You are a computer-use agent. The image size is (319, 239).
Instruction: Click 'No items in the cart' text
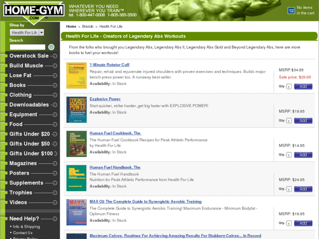tap(305, 10)
